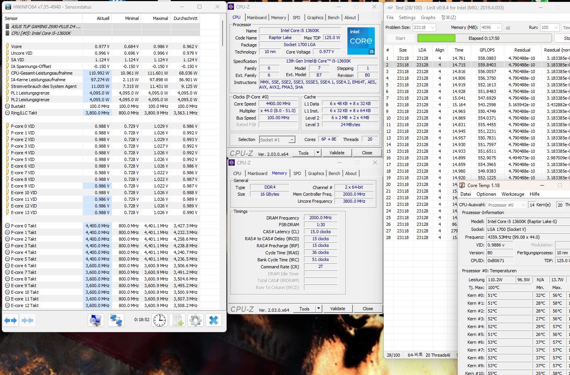Click Tools button in upper CPU-Z
The image size is (570, 375).
coord(304,153)
